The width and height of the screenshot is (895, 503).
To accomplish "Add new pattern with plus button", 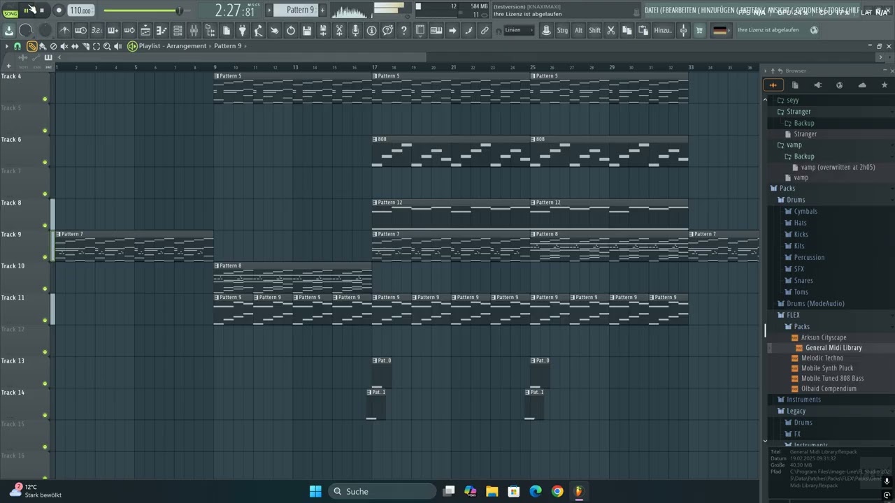I will (x=322, y=10).
